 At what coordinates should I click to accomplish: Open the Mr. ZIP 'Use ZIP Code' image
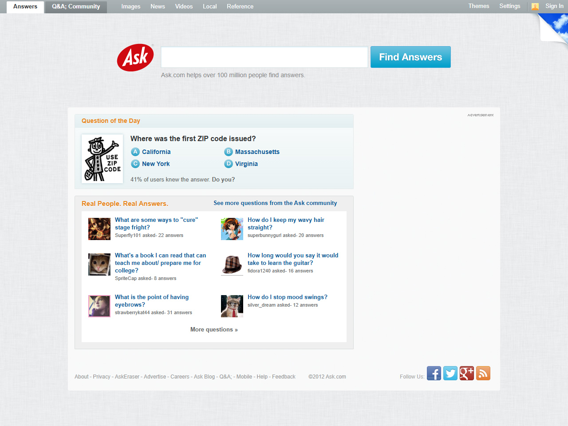pos(103,159)
